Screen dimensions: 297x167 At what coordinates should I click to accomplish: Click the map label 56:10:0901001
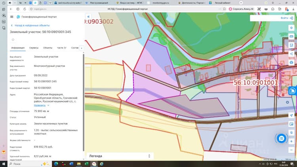[255, 83]
